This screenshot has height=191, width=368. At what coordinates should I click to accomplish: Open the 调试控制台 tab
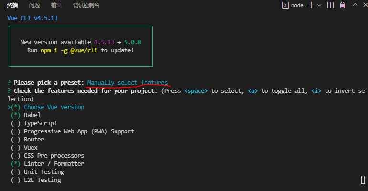[x=86, y=5]
